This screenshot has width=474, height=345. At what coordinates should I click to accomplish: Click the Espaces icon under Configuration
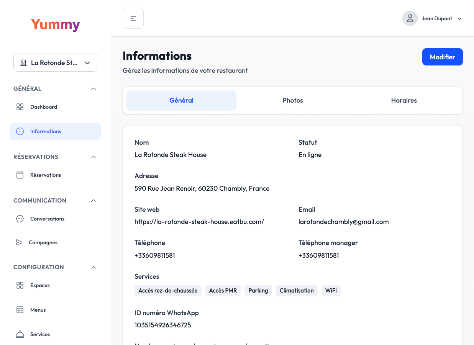(20, 285)
